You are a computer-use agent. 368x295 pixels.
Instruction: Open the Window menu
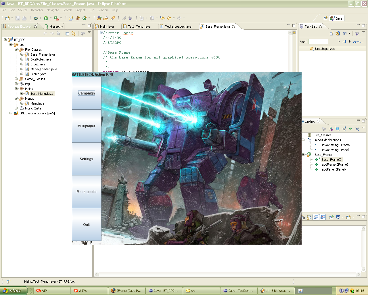(x=103, y=10)
